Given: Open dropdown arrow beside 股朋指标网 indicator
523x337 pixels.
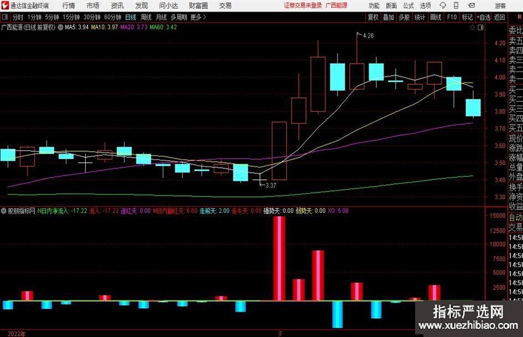Looking at the screenshot, I should tap(4, 210).
